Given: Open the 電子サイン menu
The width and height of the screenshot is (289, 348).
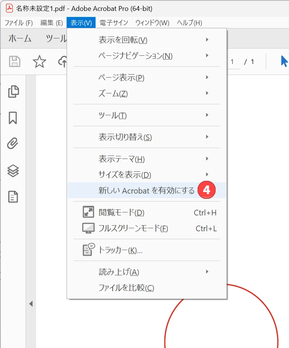Looking at the screenshot, I should pyautogui.click(x=114, y=23).
